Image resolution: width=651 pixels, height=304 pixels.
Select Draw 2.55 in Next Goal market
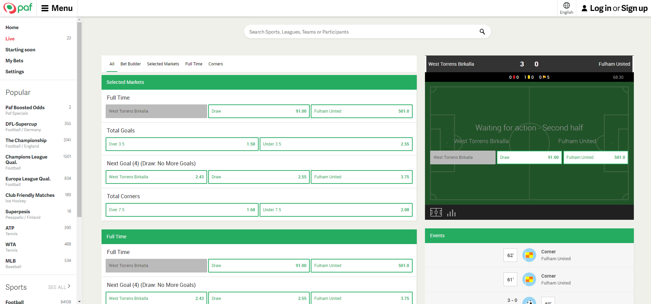click(259, 177)
